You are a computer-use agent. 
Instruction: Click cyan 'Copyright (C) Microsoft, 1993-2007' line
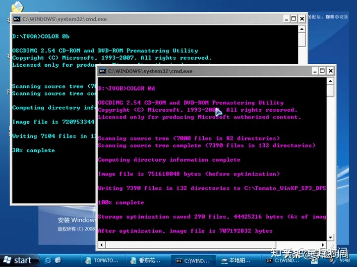pyautogui.click(x=112, y=58)
